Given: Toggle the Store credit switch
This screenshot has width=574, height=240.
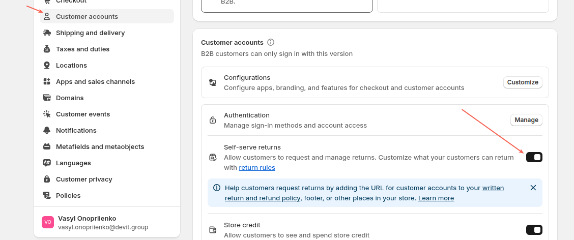Looking at the screenshot, I should tap(534, 230).
